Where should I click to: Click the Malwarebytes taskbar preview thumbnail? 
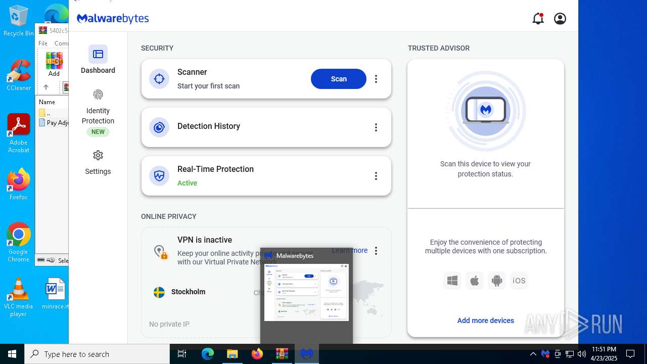(306, 292)
